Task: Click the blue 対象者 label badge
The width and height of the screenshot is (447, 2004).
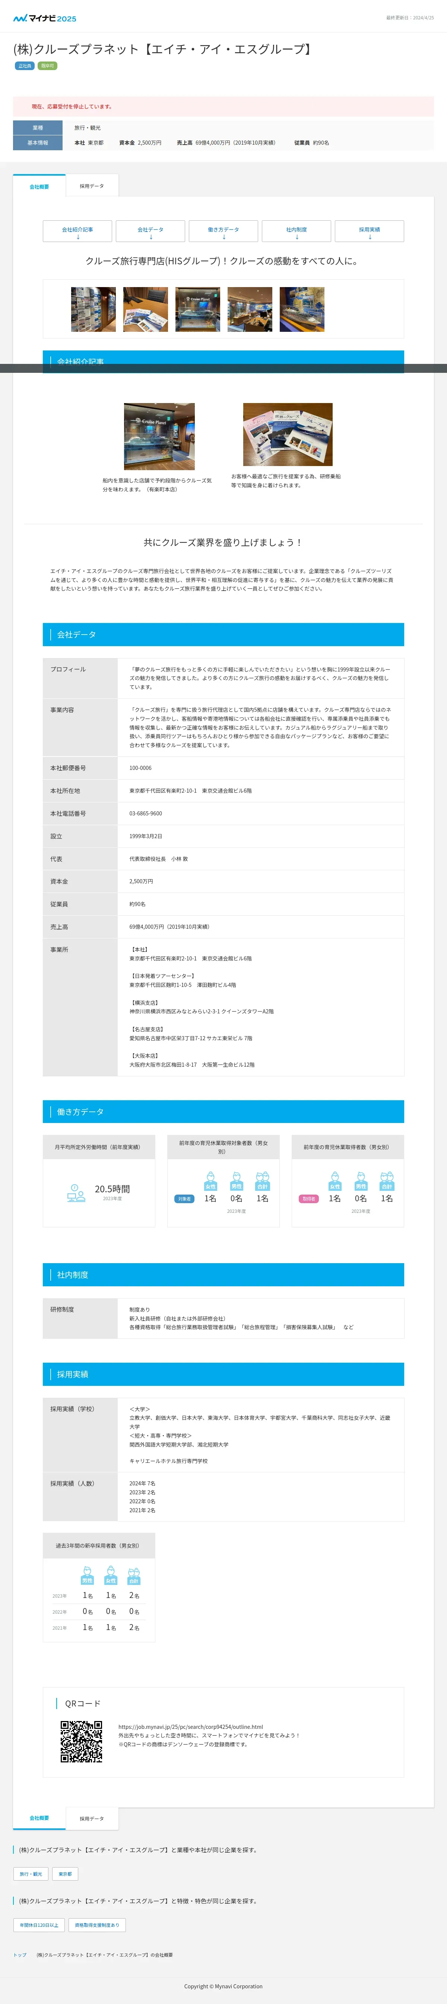Action: click(x=184, y=1199)
